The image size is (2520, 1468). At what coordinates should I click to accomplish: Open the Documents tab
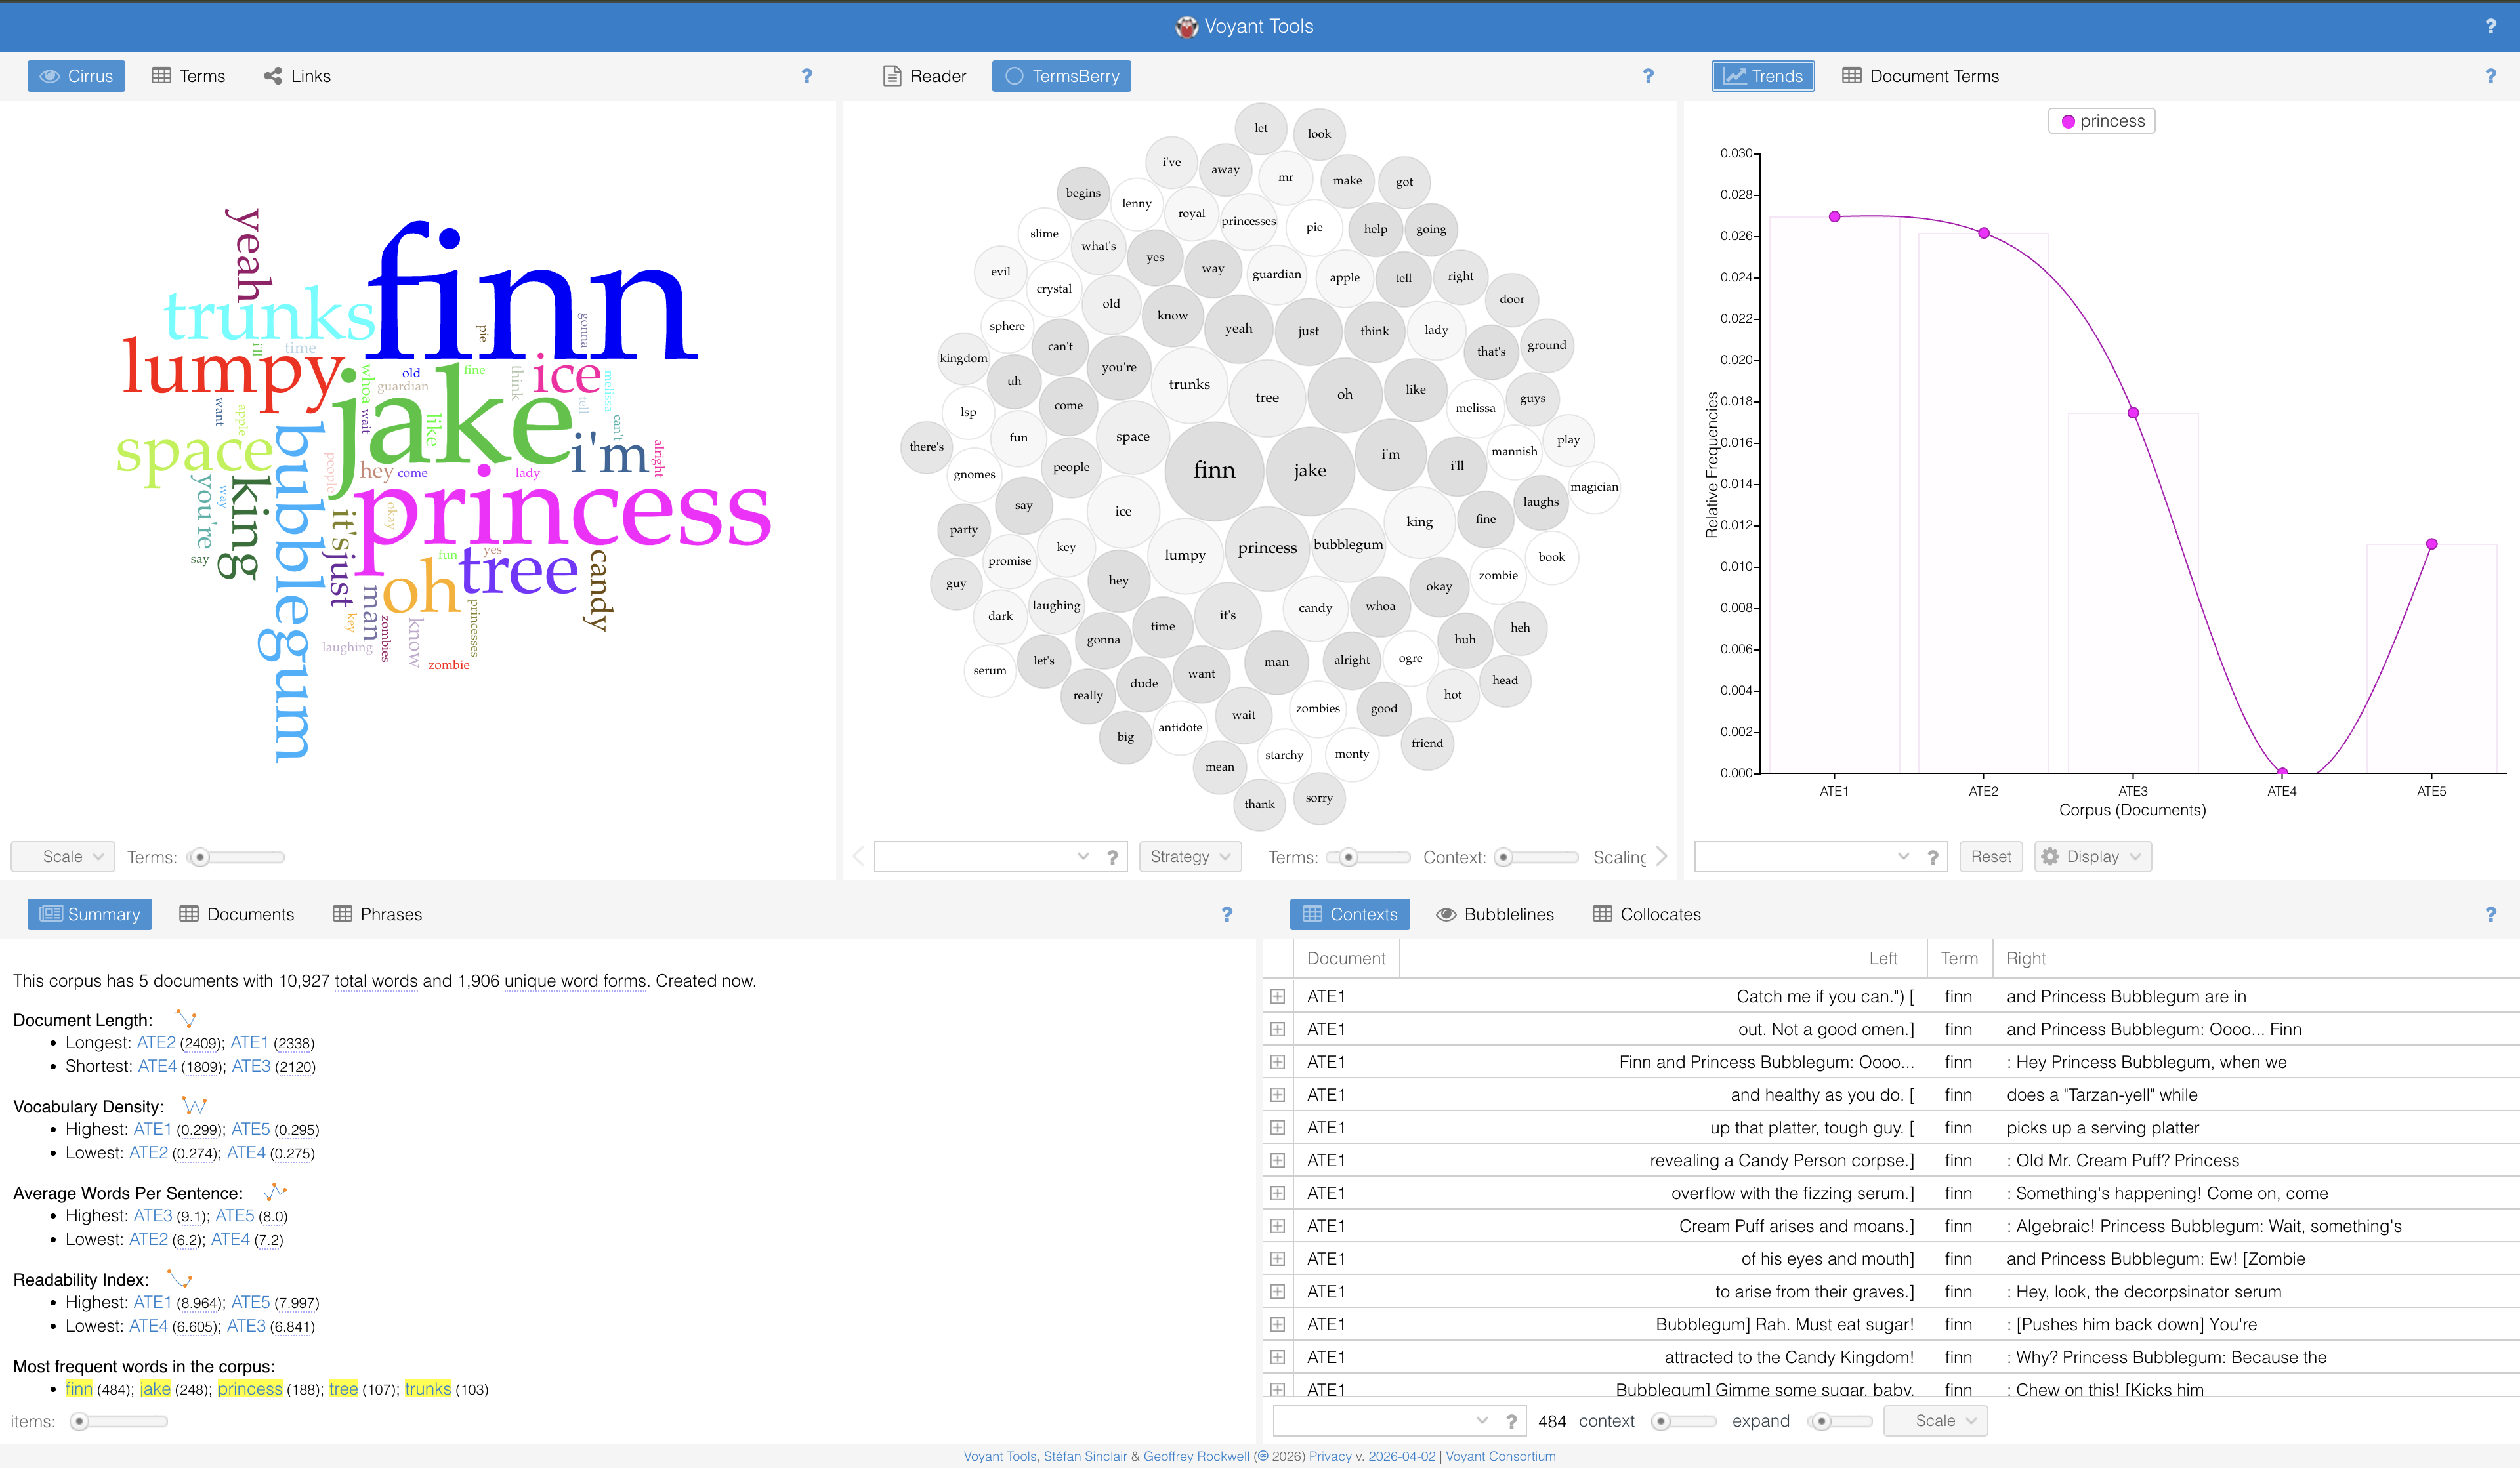[237, 914]
